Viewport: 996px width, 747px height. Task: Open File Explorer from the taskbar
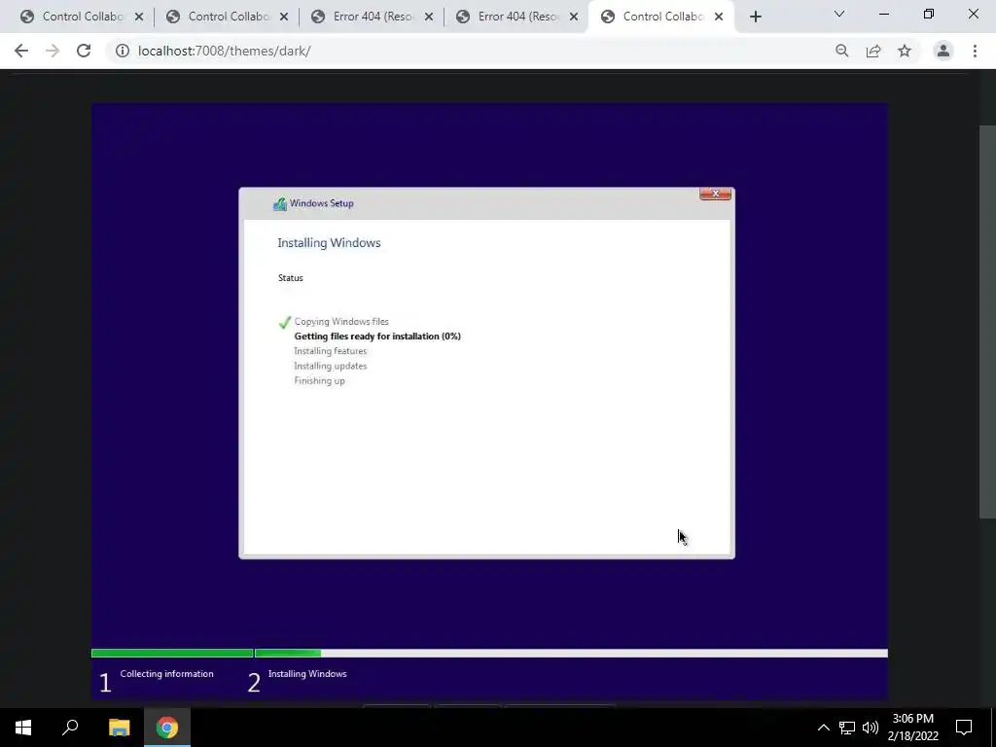click(x=119, y=728)
